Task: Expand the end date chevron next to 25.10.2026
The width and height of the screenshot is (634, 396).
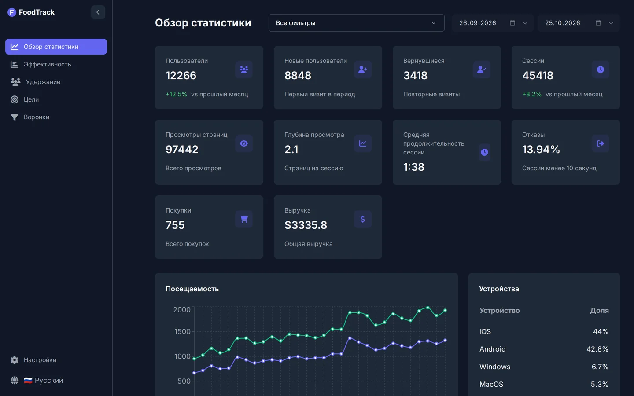Action: point(611,23)
